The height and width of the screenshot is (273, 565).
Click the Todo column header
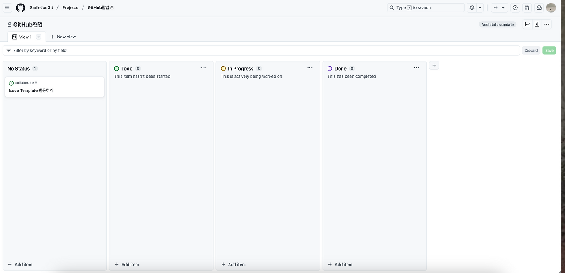pos(127,68)
